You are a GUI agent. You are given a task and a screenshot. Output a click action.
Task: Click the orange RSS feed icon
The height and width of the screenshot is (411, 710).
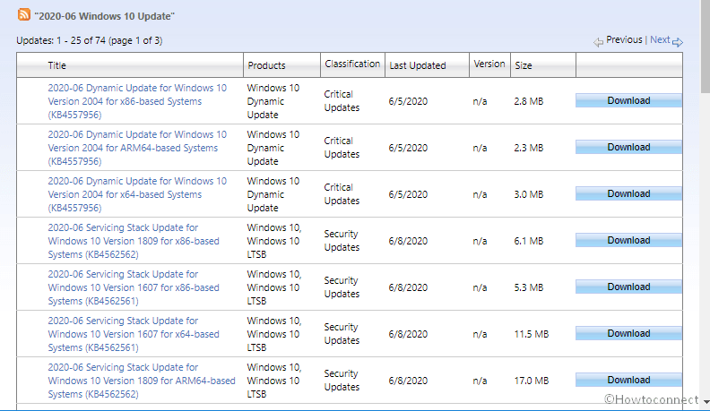24,14
